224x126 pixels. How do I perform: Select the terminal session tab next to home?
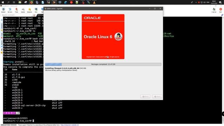point(41,15)
